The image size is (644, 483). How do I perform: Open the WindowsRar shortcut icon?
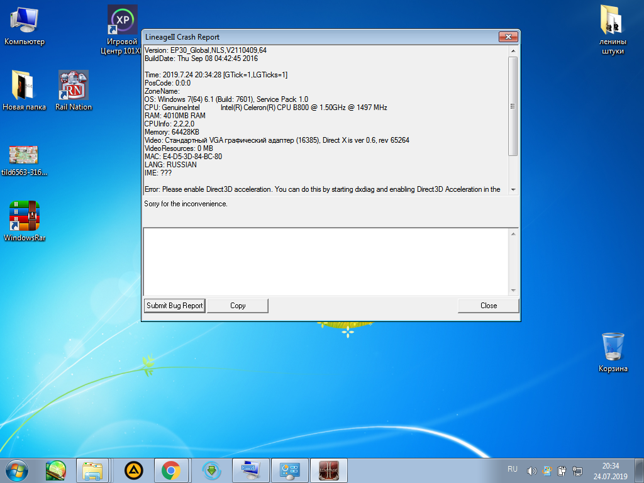(25, 217)
